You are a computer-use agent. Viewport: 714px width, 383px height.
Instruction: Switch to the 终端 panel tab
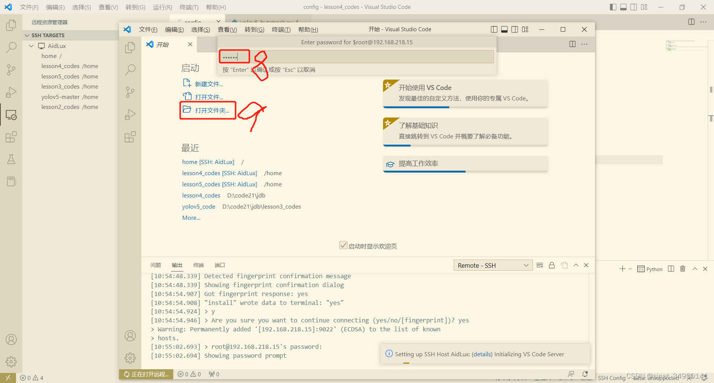tap(199, 265)
